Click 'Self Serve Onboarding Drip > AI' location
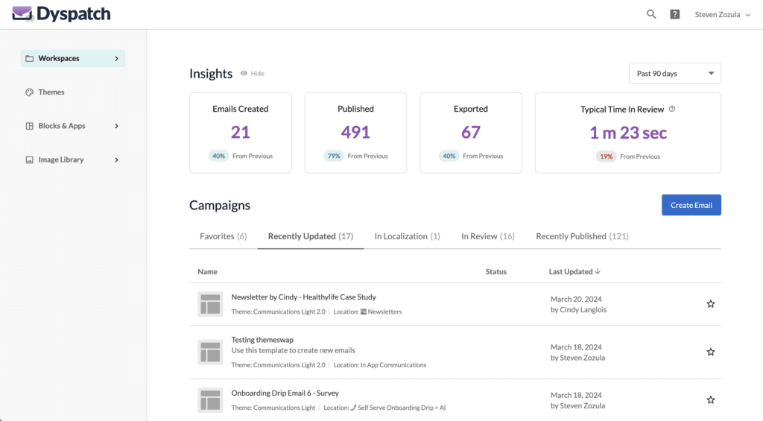Screen dimensions: 763x421 [402, 408]
